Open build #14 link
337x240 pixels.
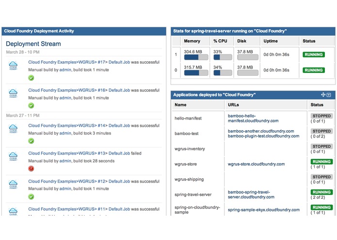coord(101,125)
